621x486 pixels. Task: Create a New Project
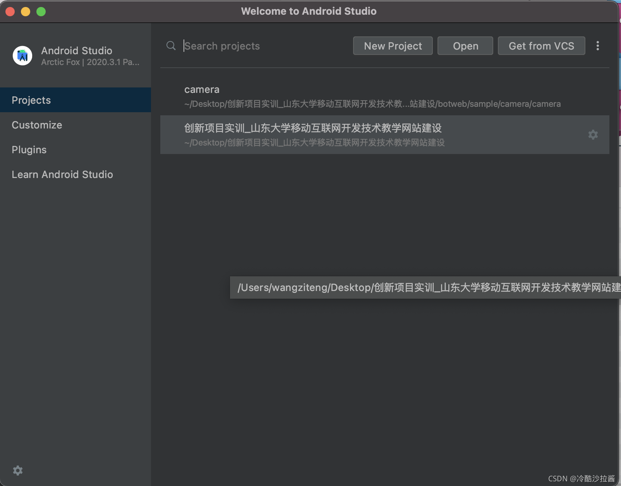[x=393, y=46]
